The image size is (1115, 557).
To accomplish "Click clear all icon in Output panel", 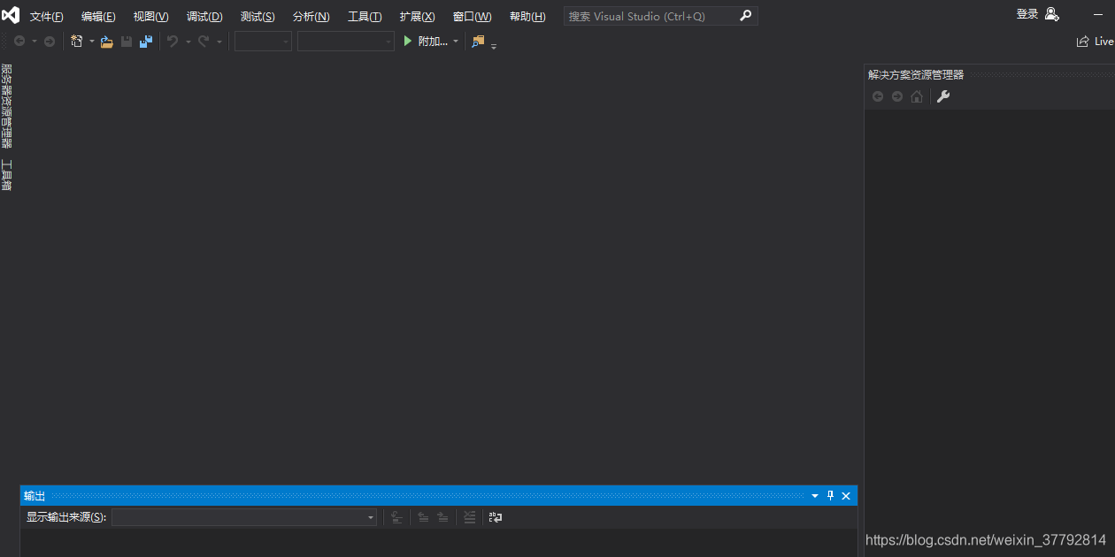I will (470, 517).
